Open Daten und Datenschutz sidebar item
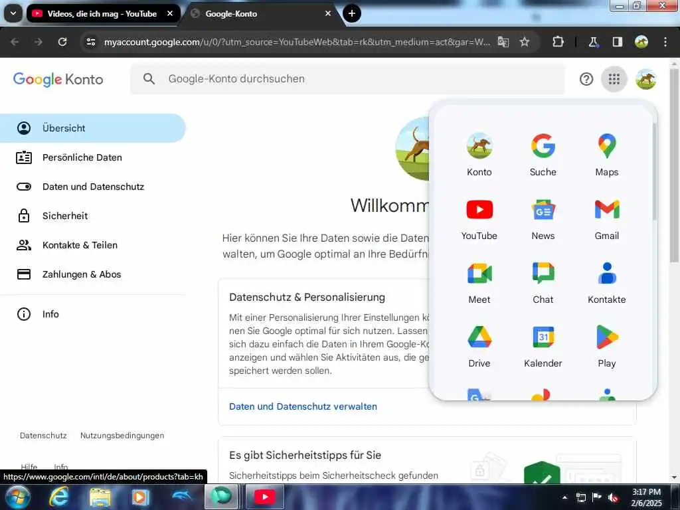The height and width of the screenshot is (510, 680). coord(93,187)
